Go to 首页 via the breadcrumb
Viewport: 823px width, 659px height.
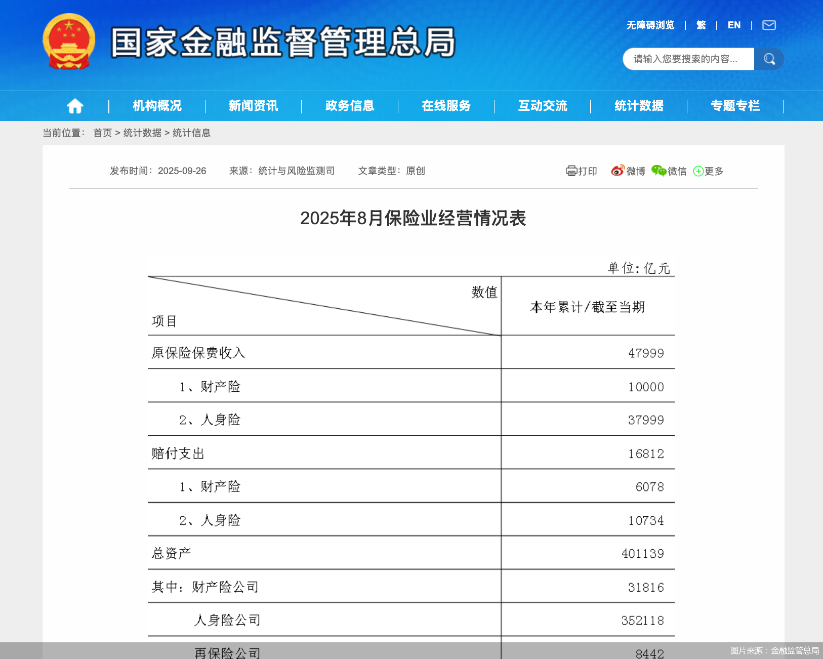point(103,133)
